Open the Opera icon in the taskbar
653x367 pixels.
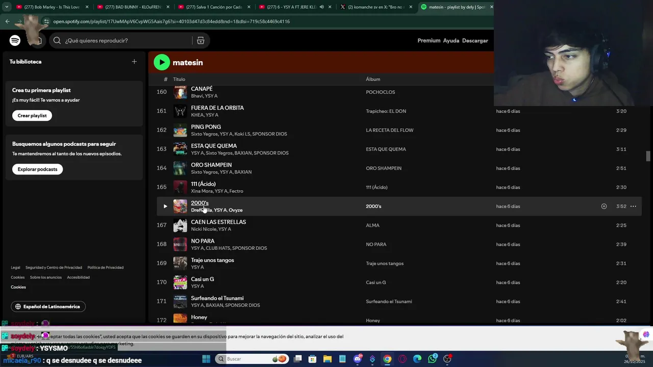[x=403, y=359]
